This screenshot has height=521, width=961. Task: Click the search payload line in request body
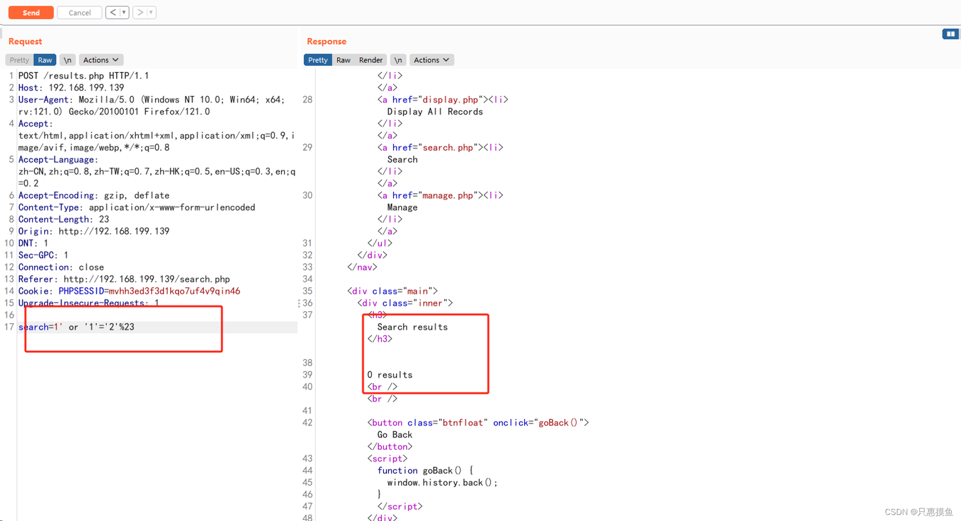77,327
